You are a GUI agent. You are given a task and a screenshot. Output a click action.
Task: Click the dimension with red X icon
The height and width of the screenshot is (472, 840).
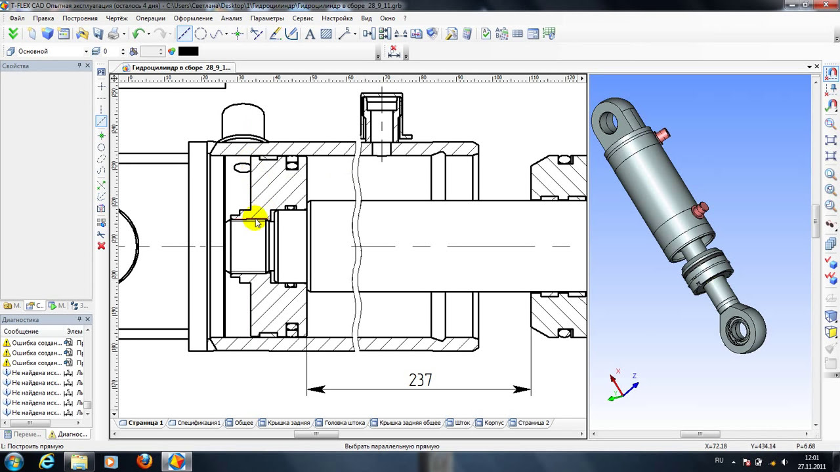click(x=394, y=52)
